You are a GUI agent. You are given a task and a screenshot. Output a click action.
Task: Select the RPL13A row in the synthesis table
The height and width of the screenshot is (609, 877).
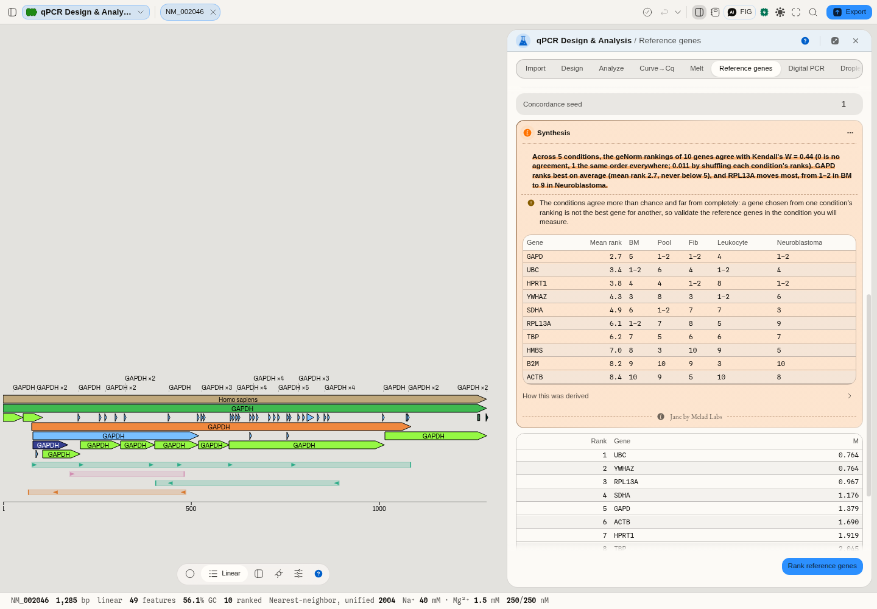click(x=689, y=323)
